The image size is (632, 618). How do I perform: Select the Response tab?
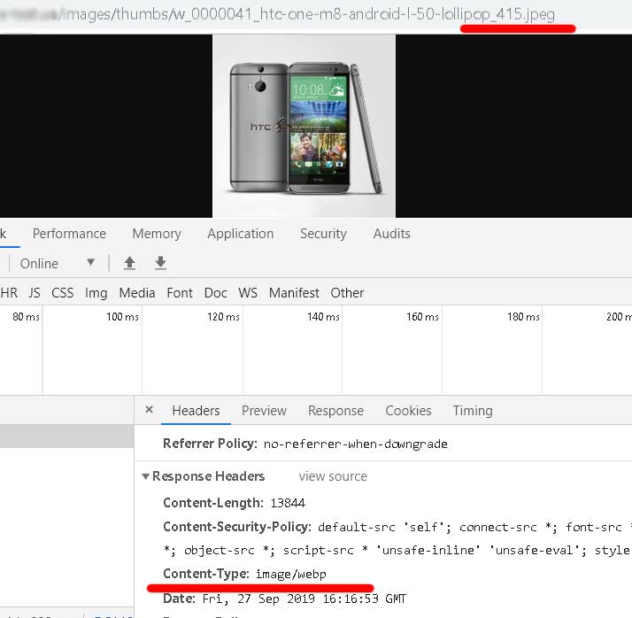[x=335, y=411]
